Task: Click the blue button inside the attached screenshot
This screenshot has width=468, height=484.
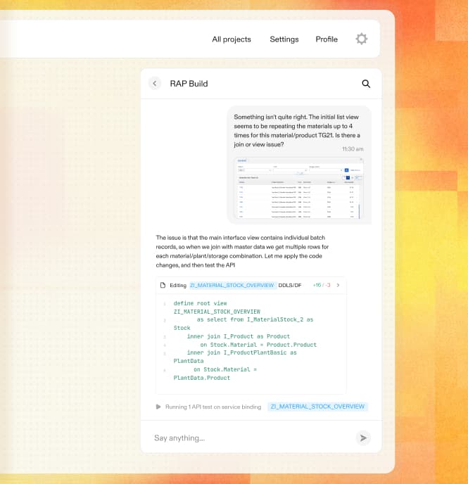Action: click(x=346, y=170)
